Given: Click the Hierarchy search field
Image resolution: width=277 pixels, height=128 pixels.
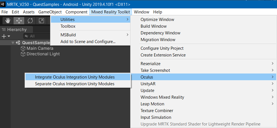Looking at the screenshot, I should pos(38,36).
